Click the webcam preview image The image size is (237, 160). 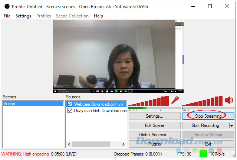point(114,54)
